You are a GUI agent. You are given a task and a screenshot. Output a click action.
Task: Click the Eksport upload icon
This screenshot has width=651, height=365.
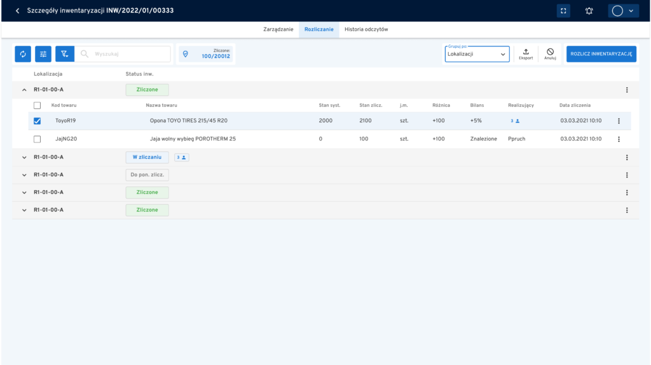(x=526, y=53)
